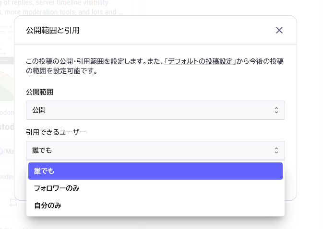The height and width of the screenshot is (229, 323).
Task: Close the 公開範囲と引用 dialog with X
Action: (279, 30)
